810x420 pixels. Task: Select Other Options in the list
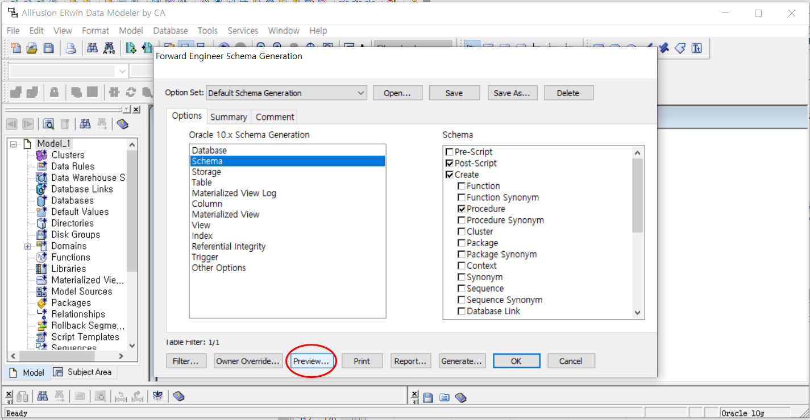pyautogui.click(x=288, y=268)
